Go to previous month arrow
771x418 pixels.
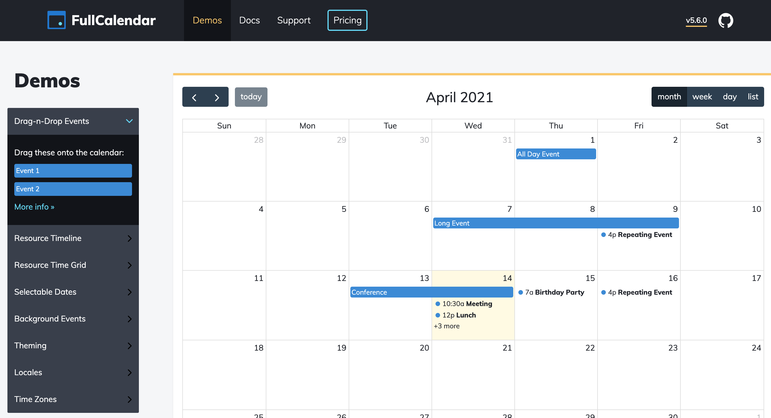pos(194,97)
